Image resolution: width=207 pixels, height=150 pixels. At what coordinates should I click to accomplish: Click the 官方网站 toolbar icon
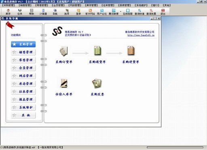pos(90,12)
